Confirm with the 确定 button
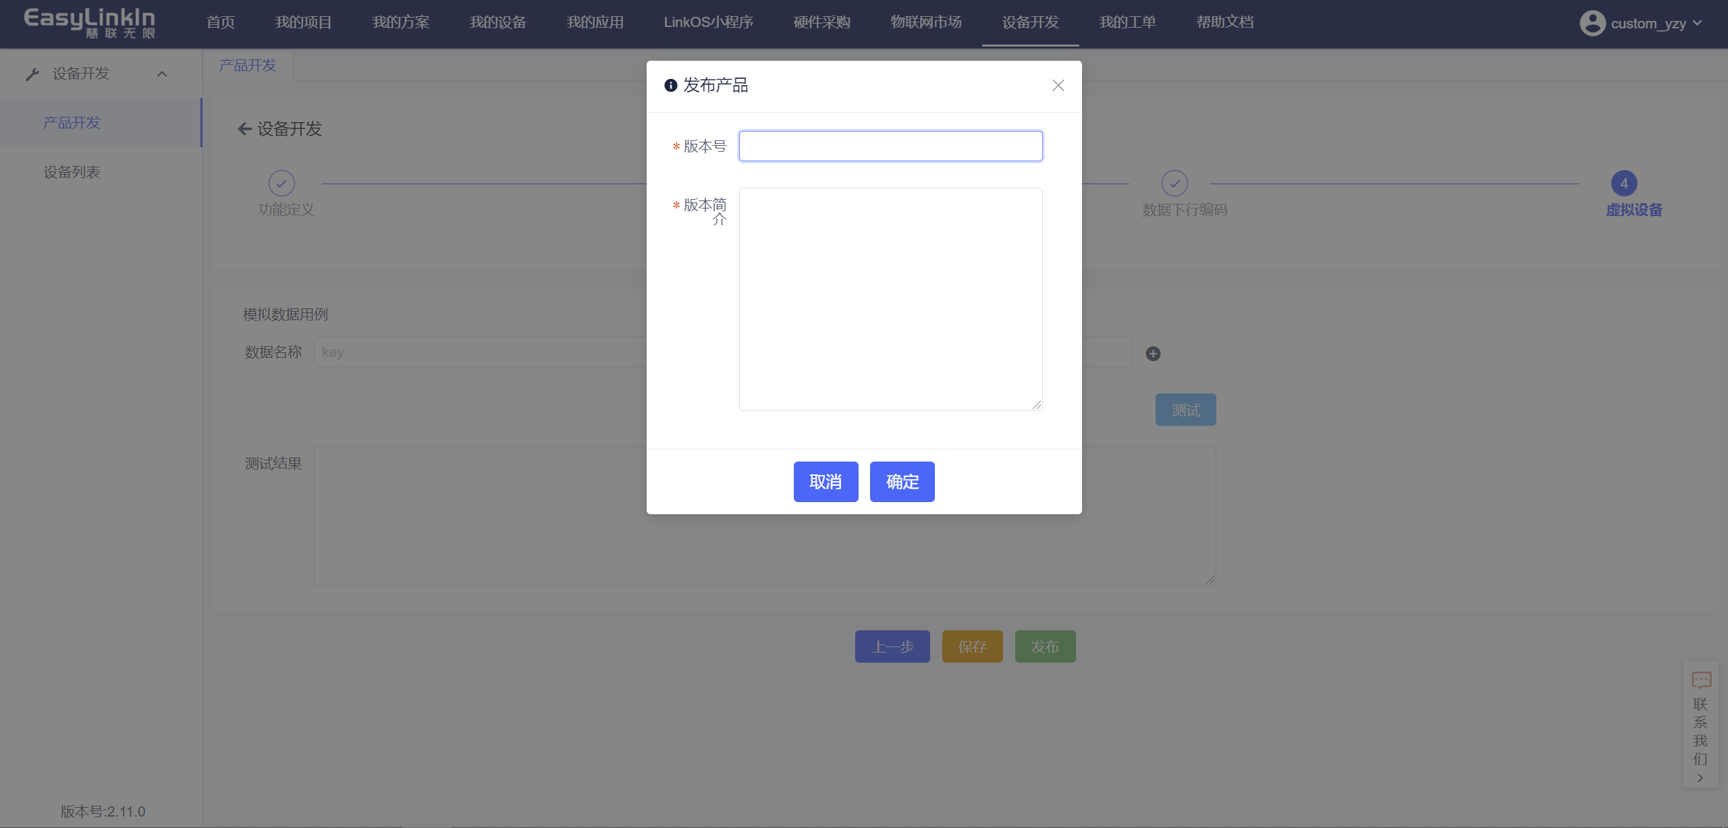The width and height of the screenshot is (1728, 828). click(x=902, y=482)
